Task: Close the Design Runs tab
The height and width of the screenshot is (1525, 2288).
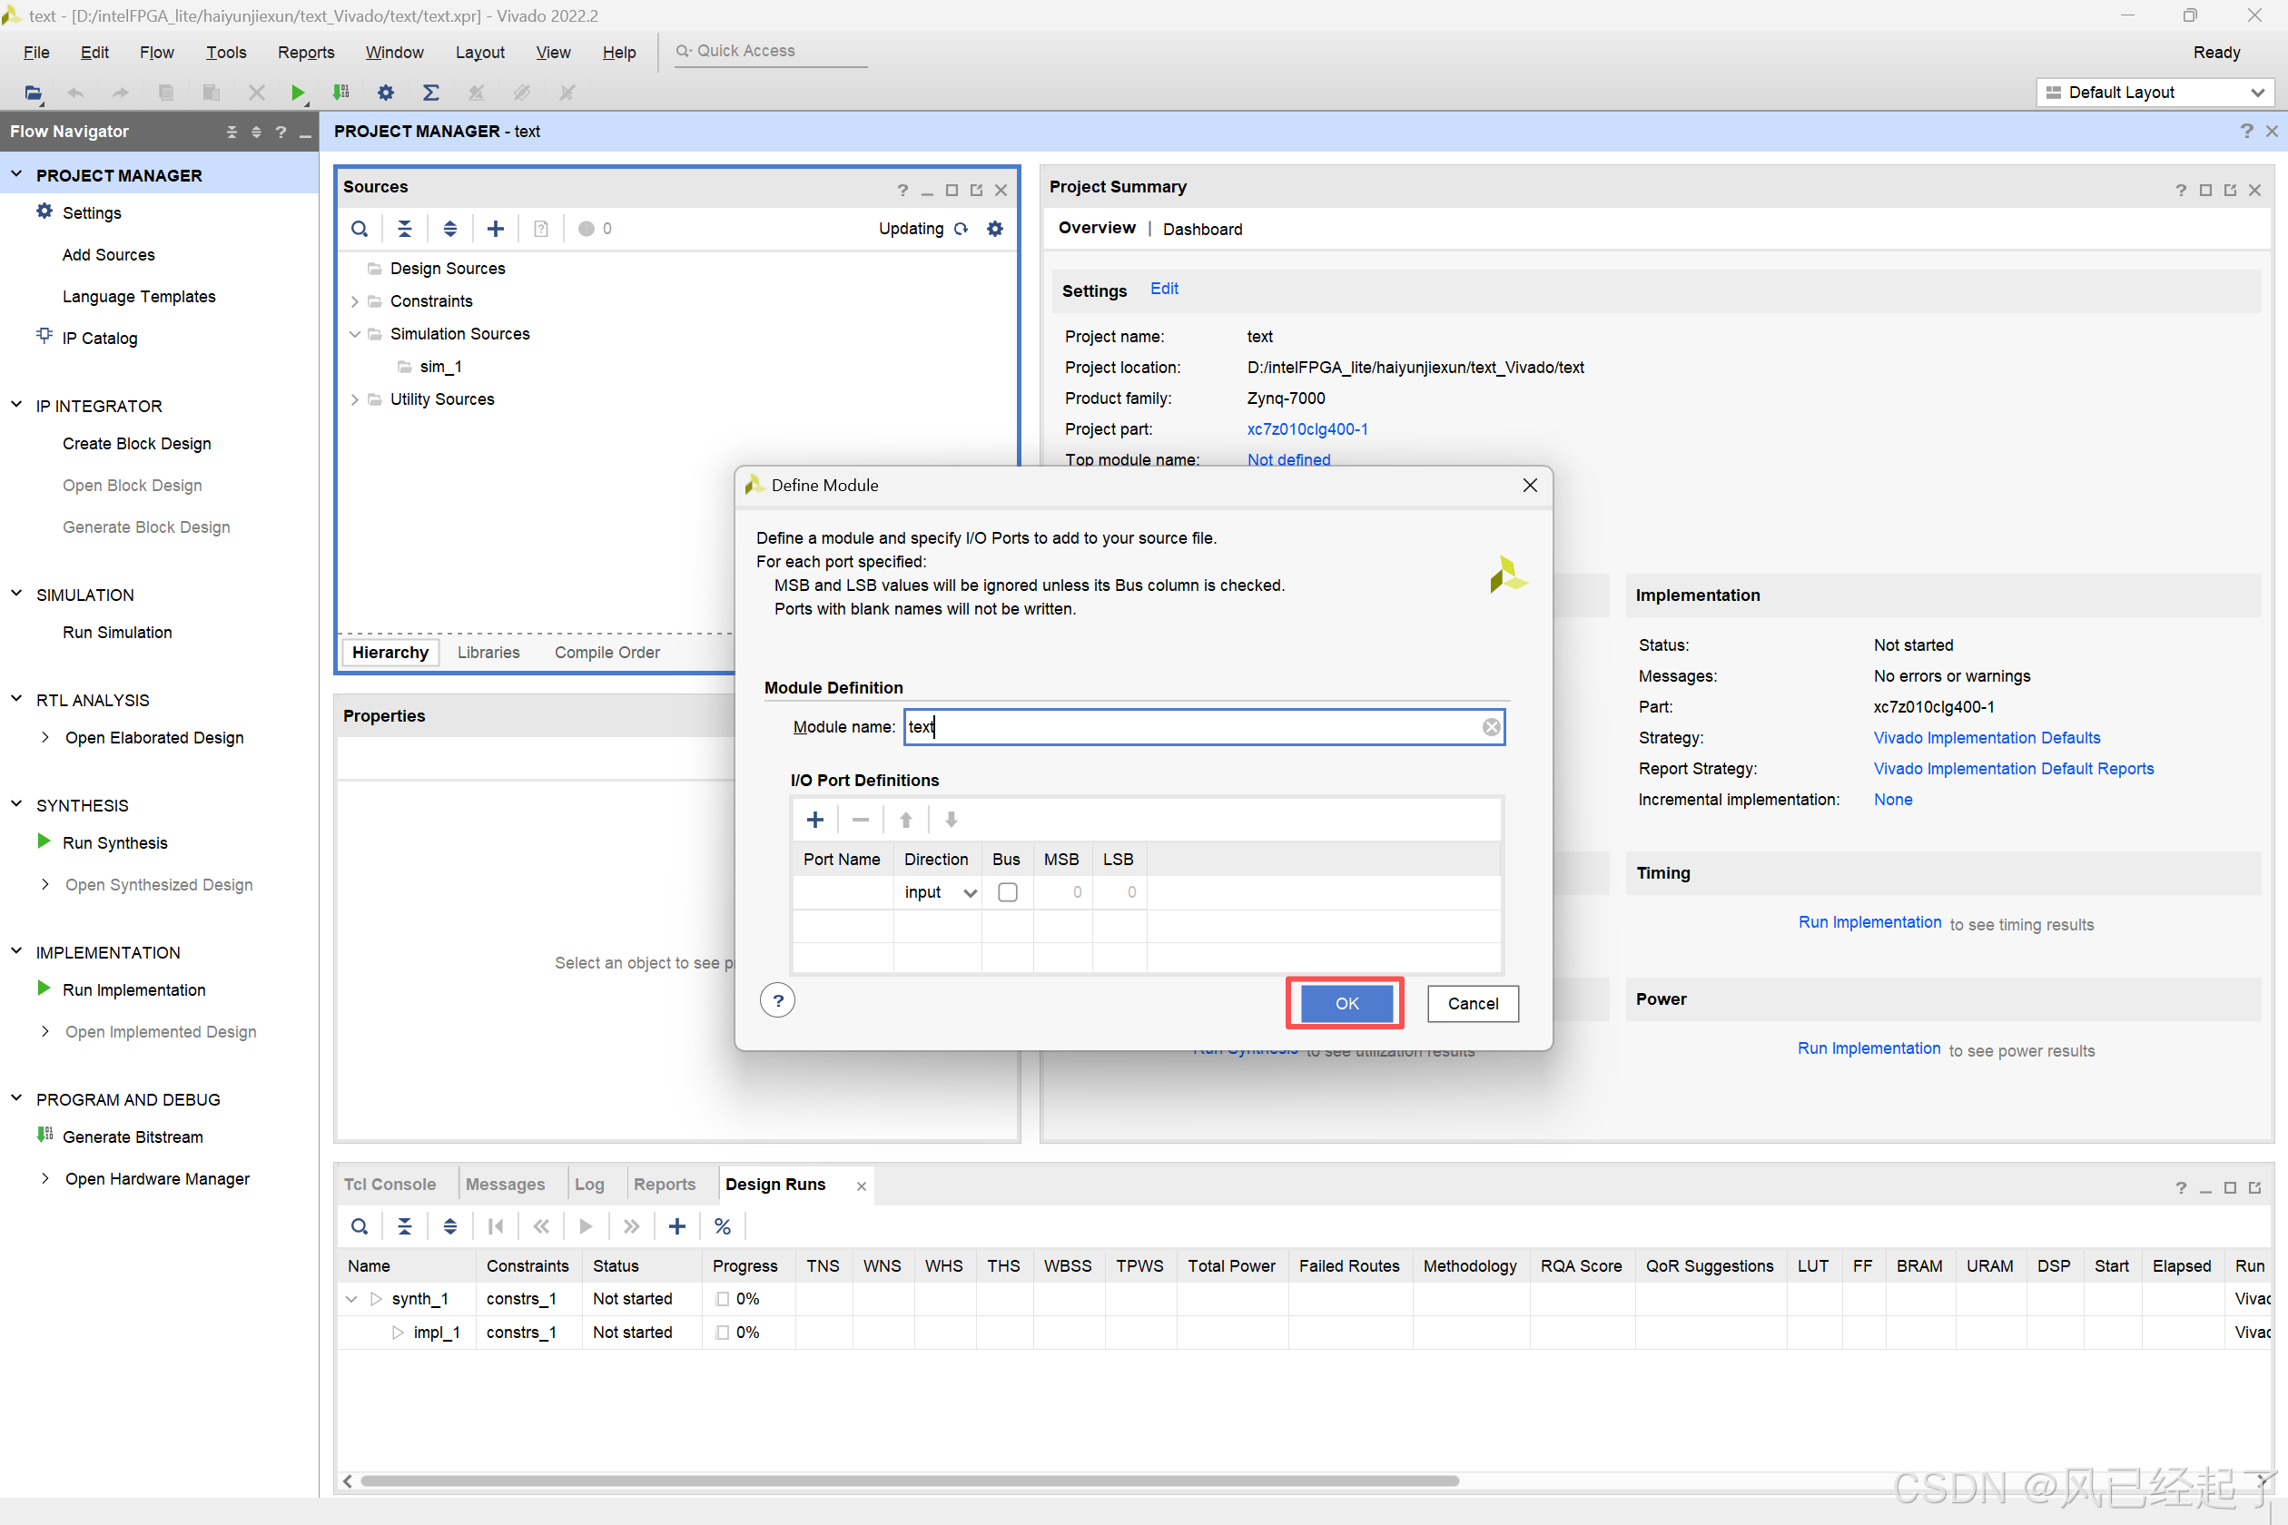Action: click(861, 1186)
